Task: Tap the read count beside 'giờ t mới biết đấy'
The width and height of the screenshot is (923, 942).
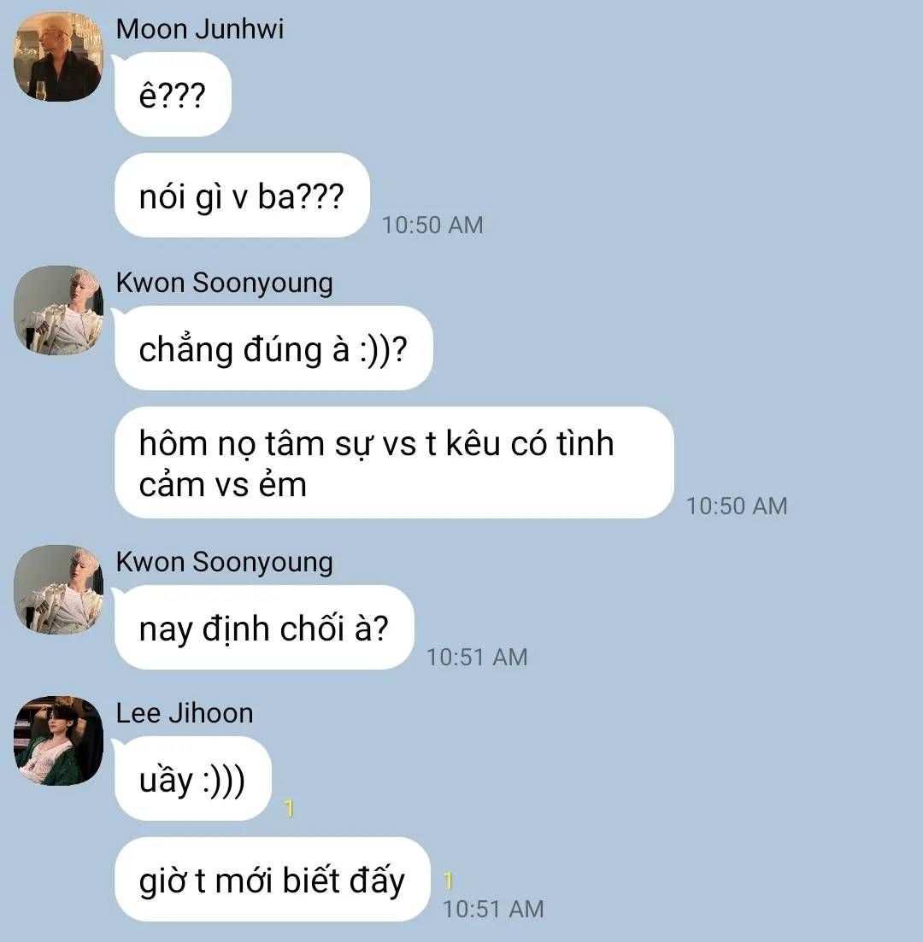Action: [x=448, y=881]
